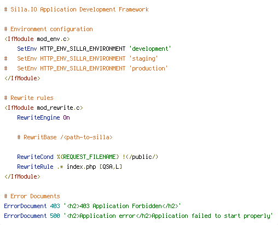Viewport: 278px width, 225px height.
Task: Click the %{REQUEST_FILENAME} variable
Action: [x=88, y=157]
